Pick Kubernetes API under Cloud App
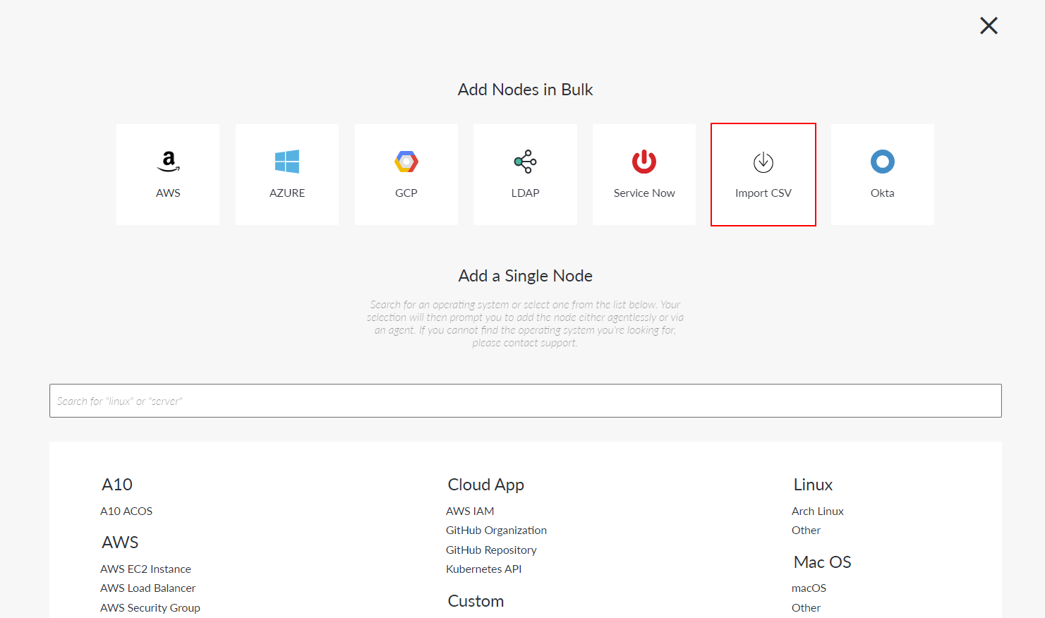Viewport: 1045px width, 618px height. 483,569
